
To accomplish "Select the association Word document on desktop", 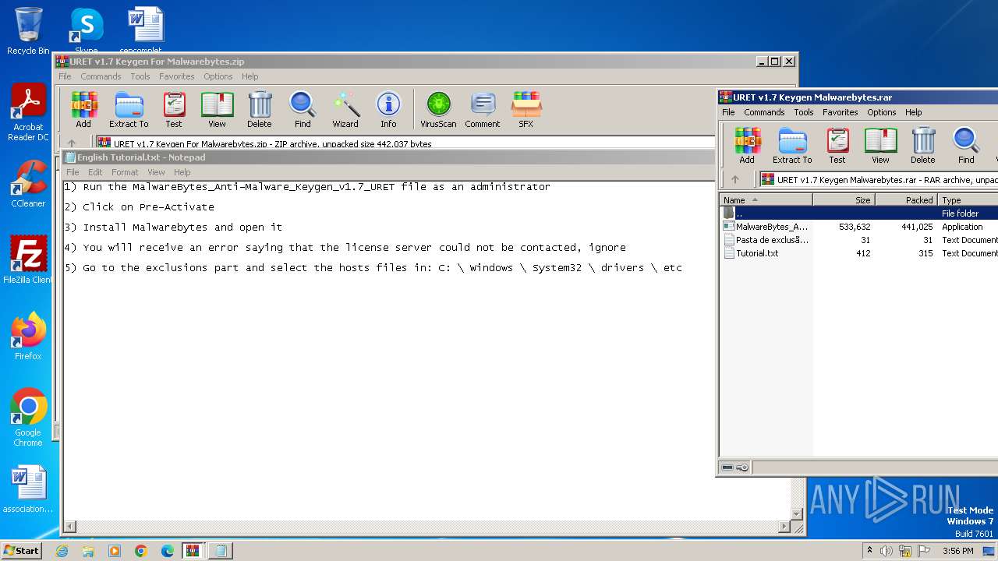I will 28,489.
